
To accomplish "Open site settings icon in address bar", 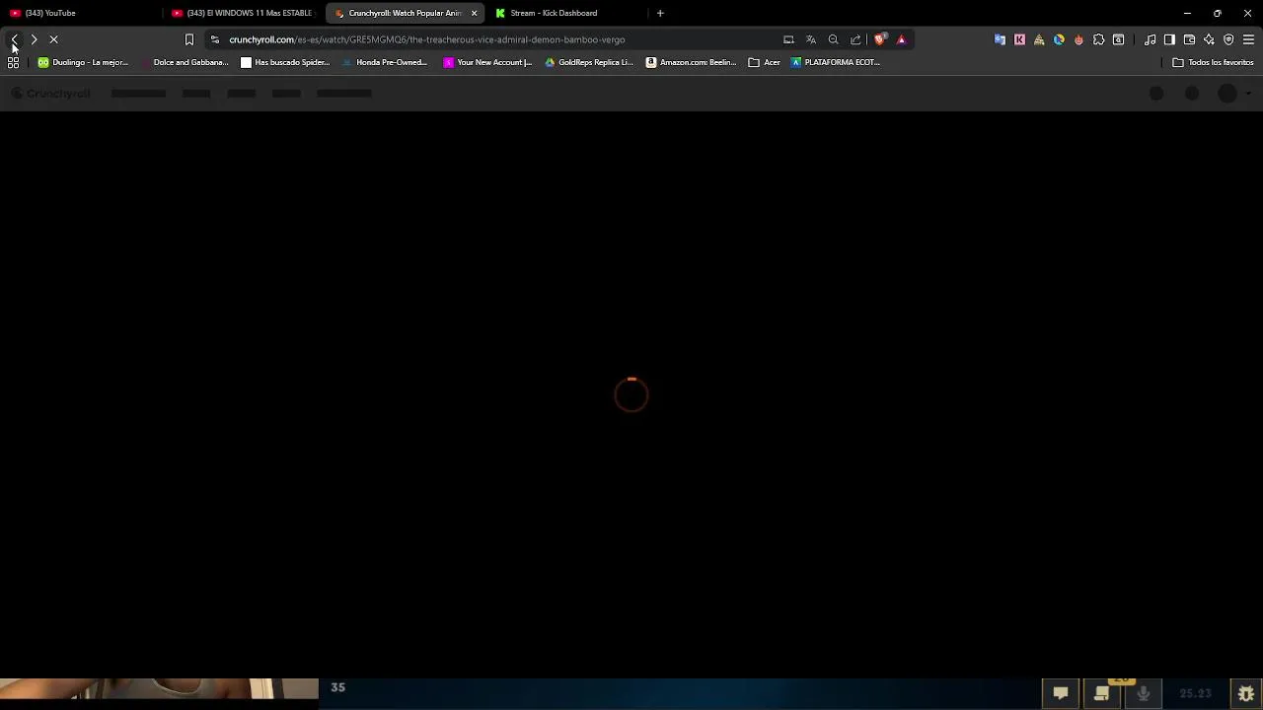I will coord(215,39).
